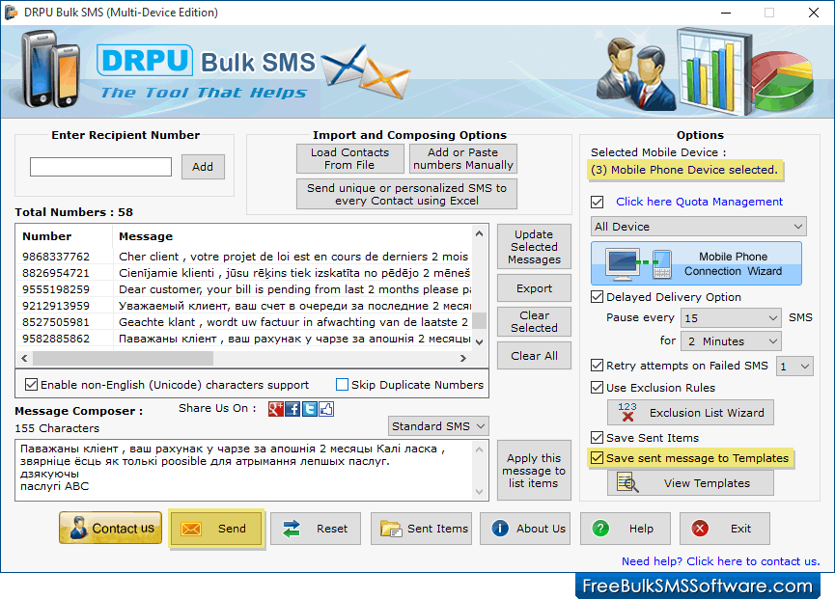
Task: Open Load Contacts From File
Action: (349, 158)
